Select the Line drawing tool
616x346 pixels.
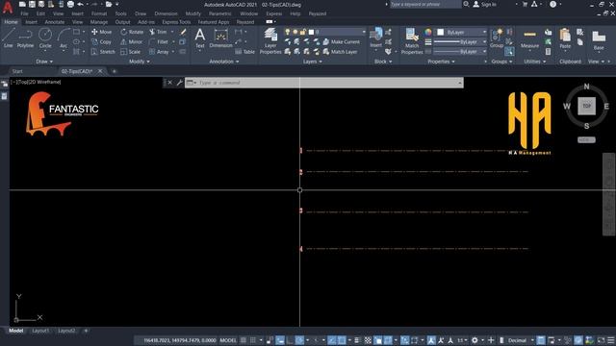(x=9, y=38)
